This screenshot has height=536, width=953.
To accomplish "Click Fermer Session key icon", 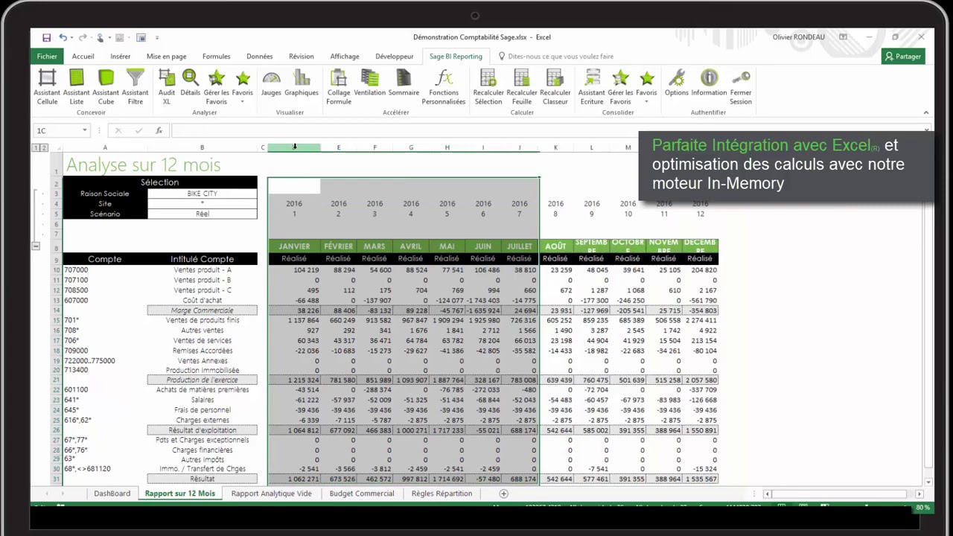I will (x=741, y=86).
